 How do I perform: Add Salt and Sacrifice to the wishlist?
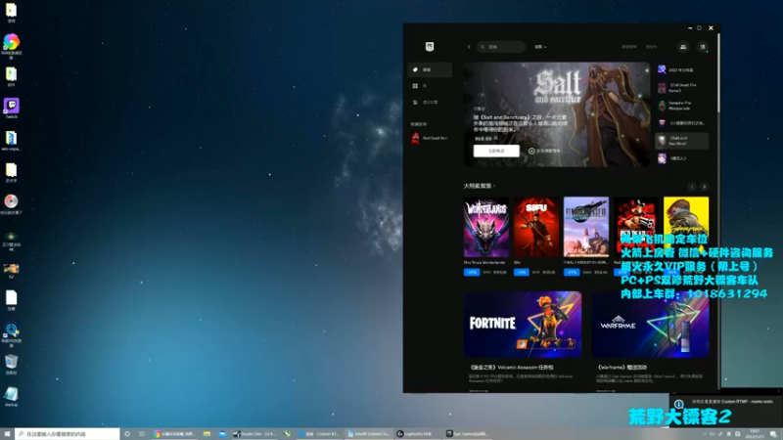[x=544, y=151]
